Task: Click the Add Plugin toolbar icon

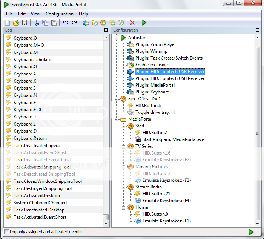Action: point(86,23)
